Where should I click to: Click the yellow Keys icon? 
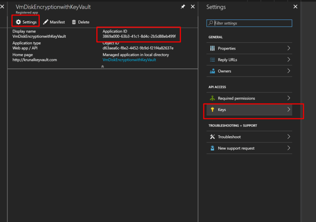(x=212, y=110)
